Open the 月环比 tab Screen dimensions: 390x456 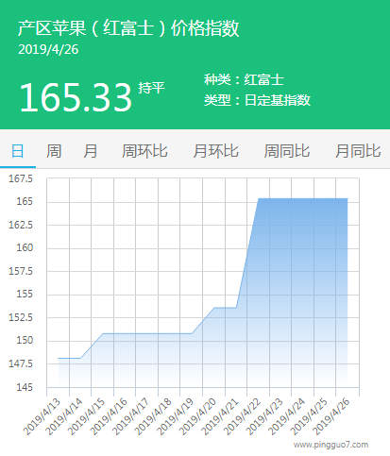(215, 151)
